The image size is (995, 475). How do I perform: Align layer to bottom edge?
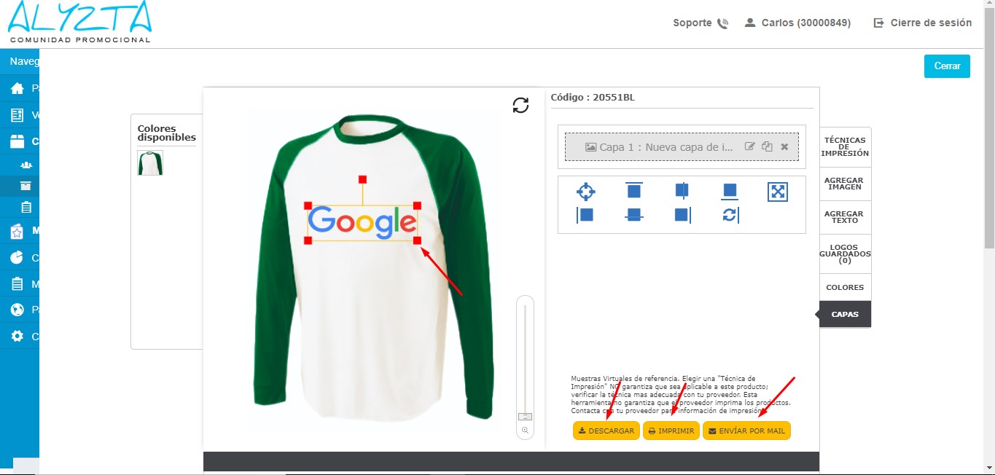point(730,192)
